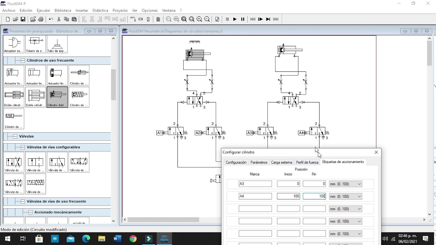Open the Didáctica menu

tap(100, 11)
